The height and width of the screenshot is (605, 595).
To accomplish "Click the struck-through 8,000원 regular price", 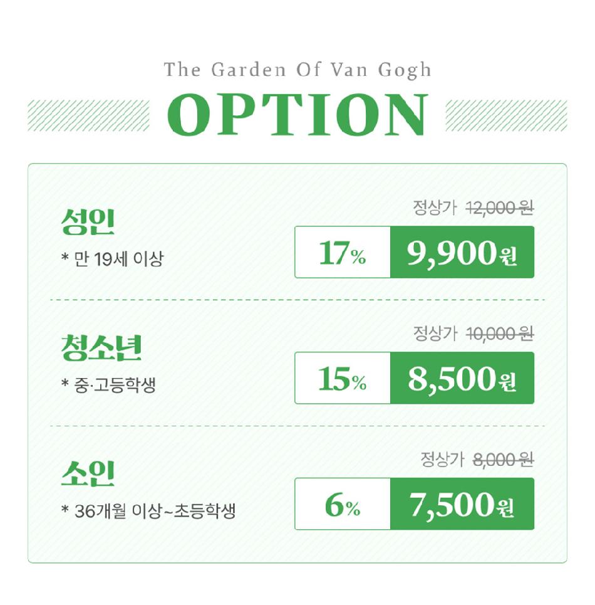I will pyautogui.click(x=503, y=459).
